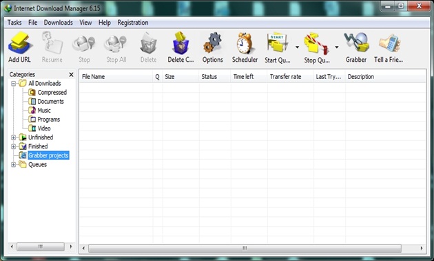Click the Tell a Friend phone icon

click(x=390, y=43)
